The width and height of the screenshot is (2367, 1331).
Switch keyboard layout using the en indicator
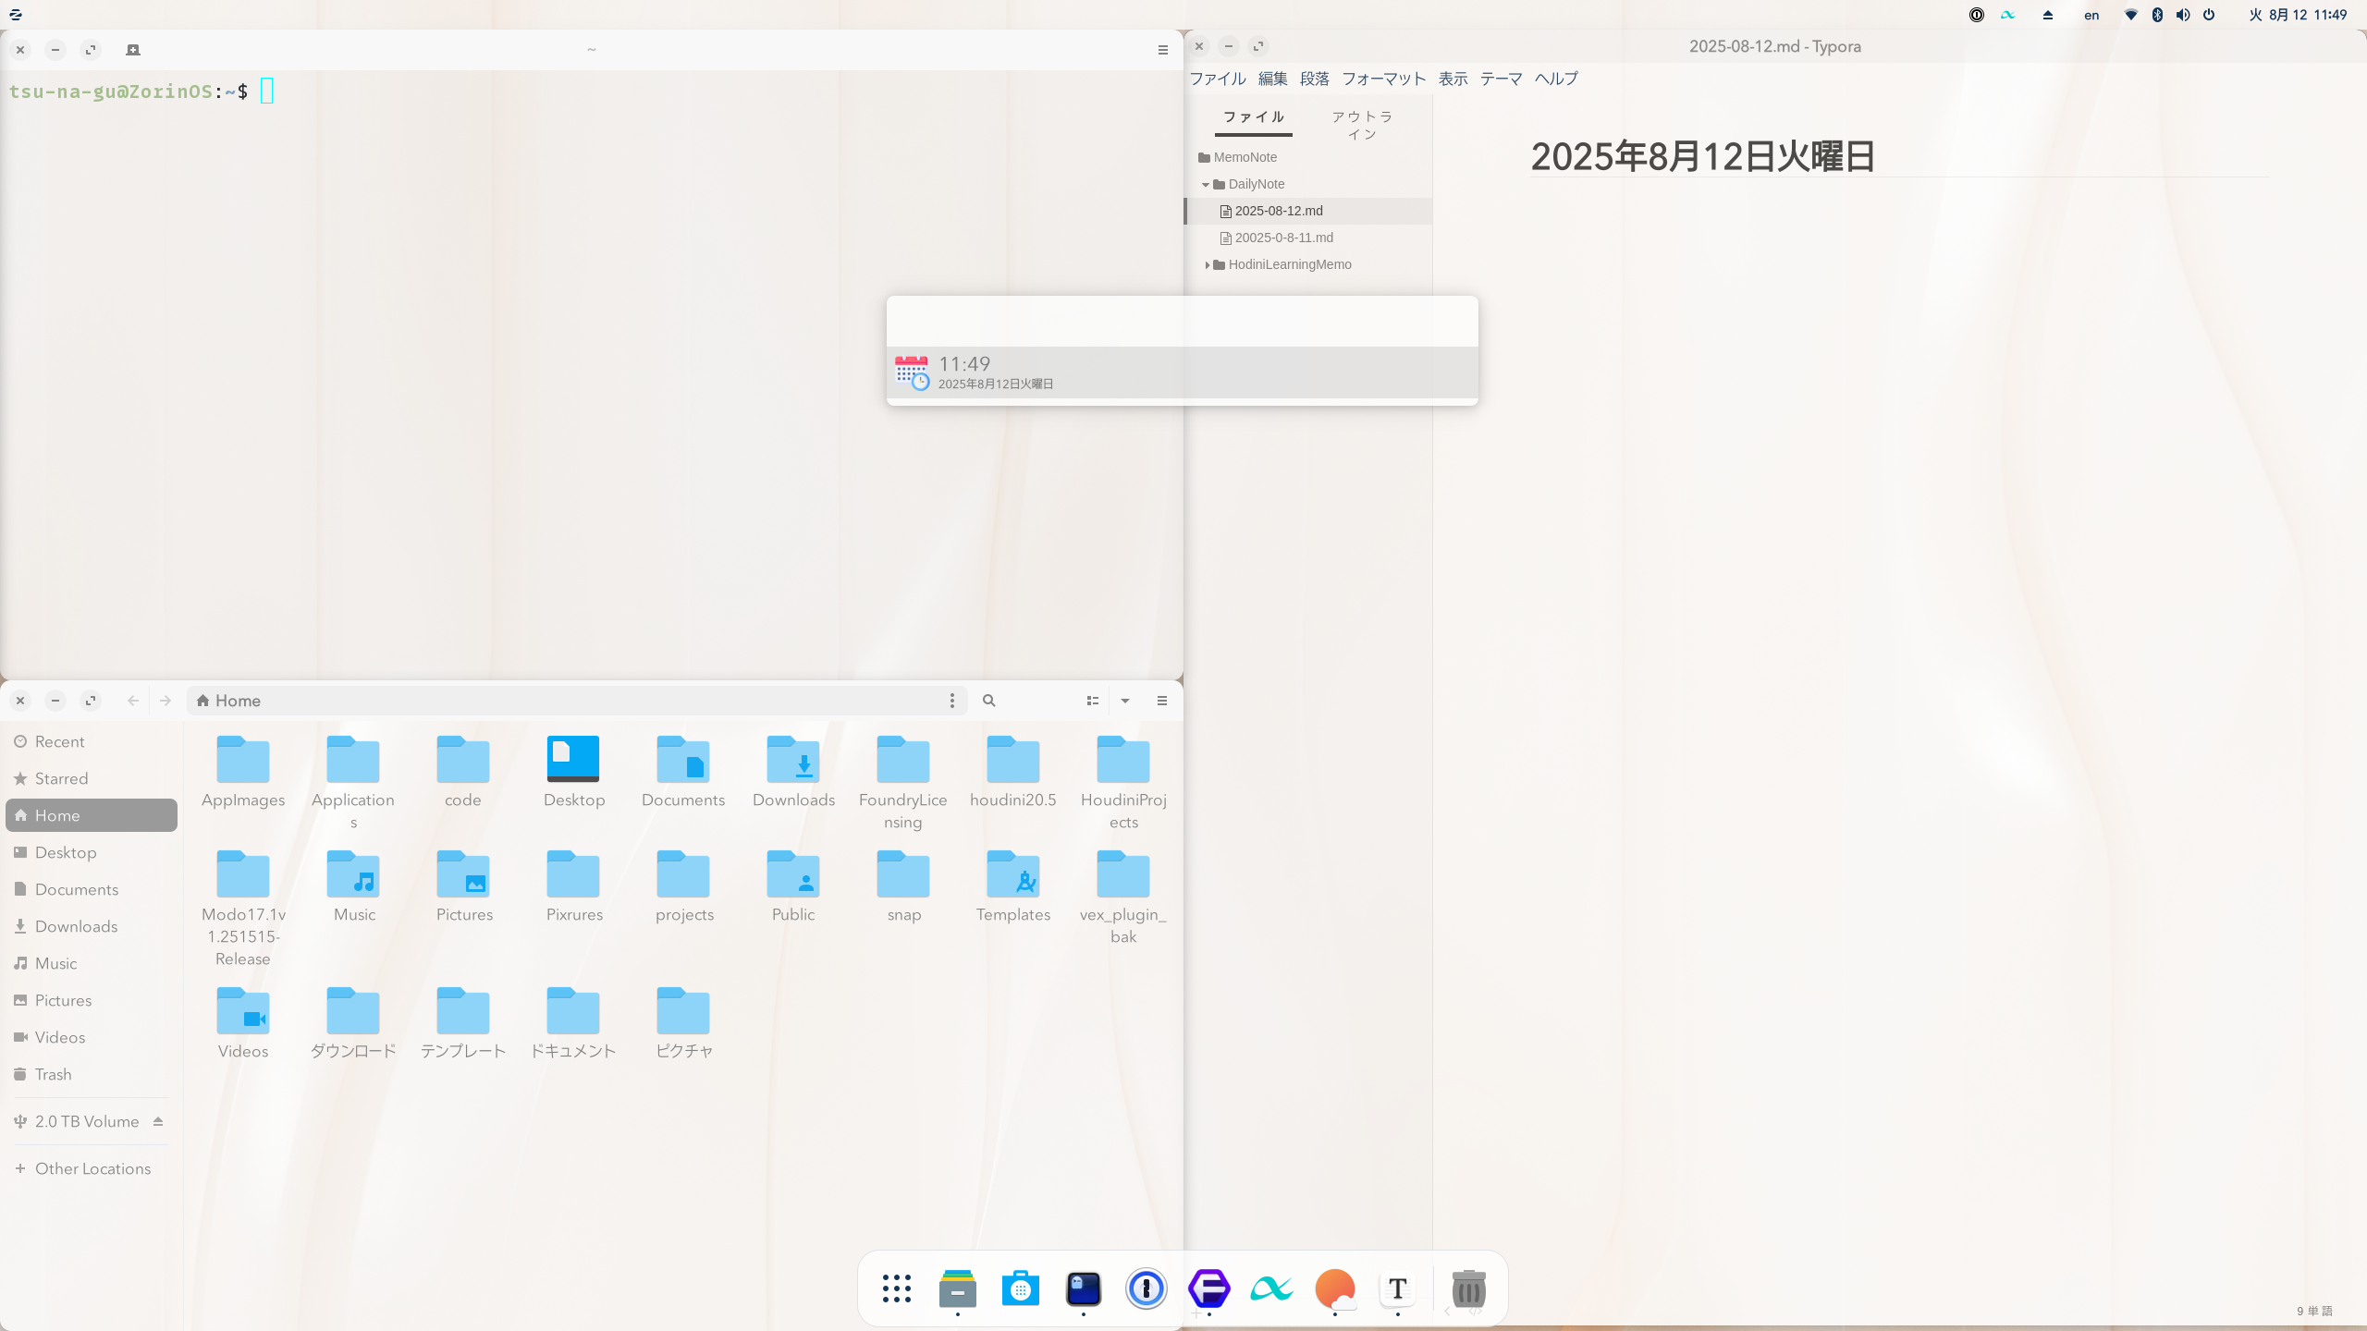2091,14
